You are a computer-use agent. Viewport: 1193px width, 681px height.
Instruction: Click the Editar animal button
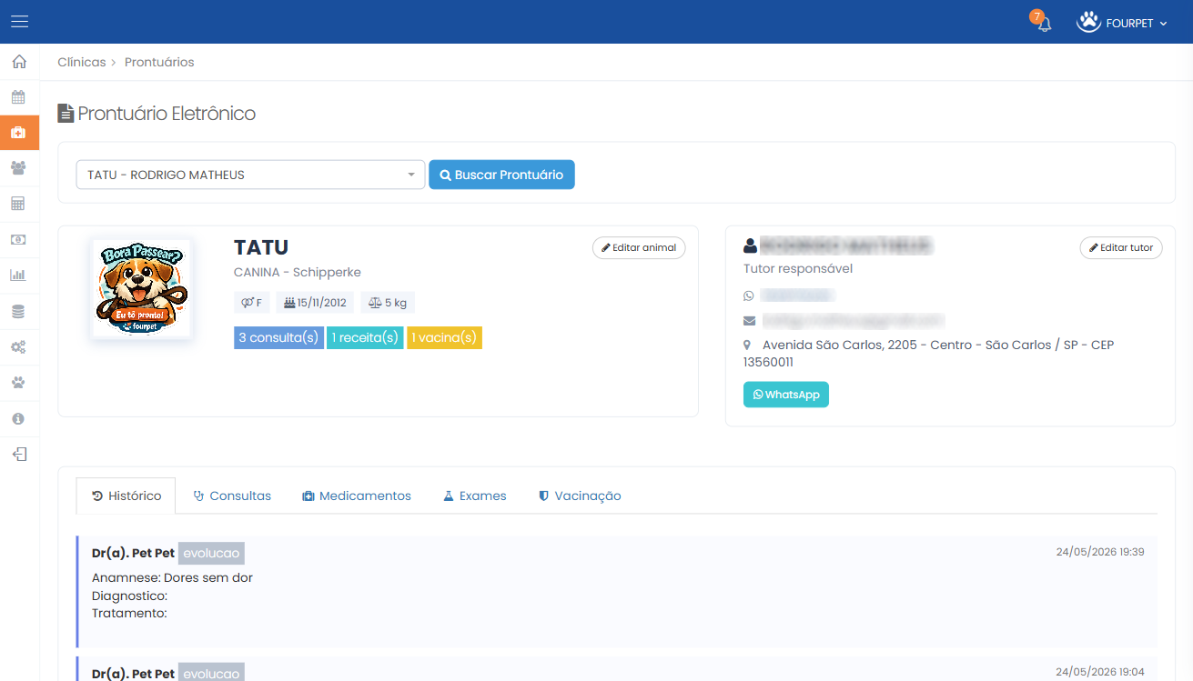pos(639,247)
